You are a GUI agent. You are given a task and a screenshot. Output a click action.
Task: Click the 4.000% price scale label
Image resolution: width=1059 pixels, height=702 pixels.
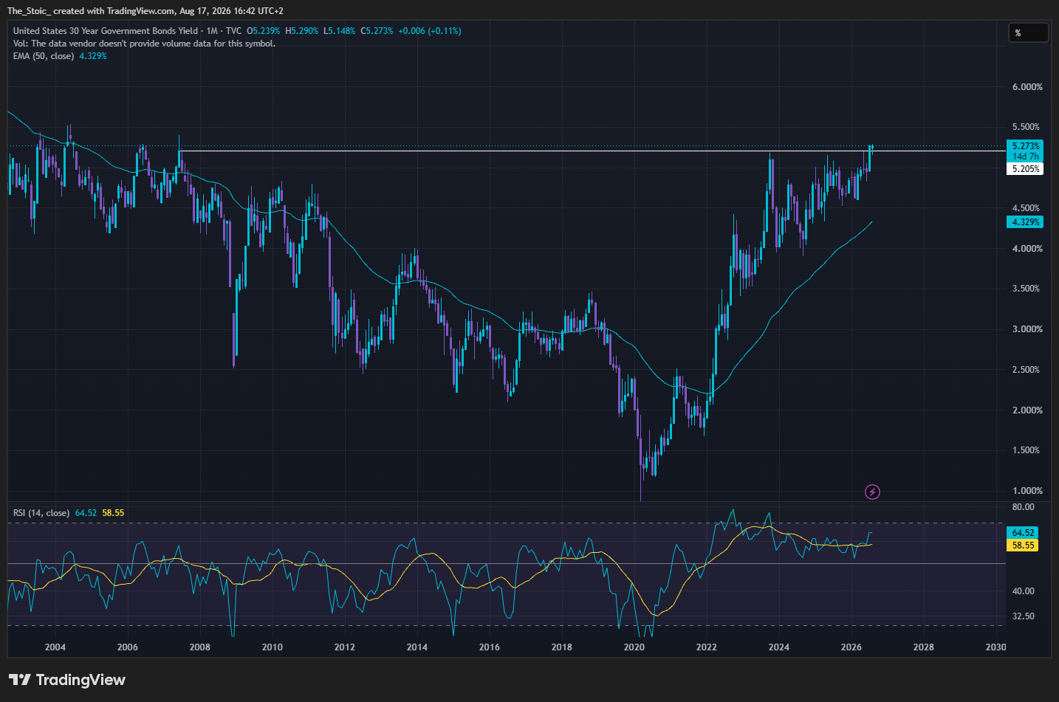click(1027, 249)
